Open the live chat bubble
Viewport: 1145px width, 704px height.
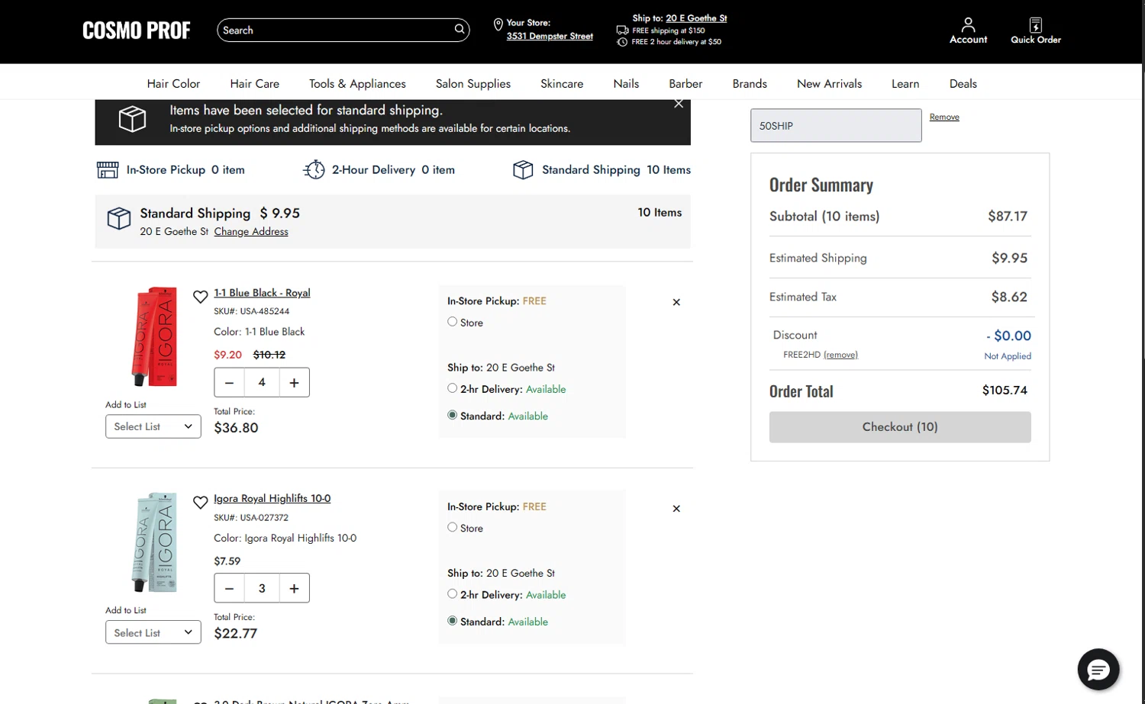[1098, 670]
